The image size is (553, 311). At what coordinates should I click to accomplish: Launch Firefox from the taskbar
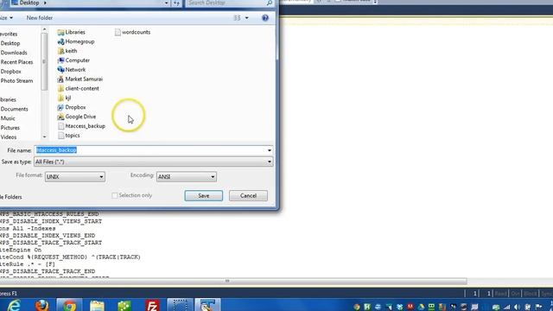click(42, 305)
